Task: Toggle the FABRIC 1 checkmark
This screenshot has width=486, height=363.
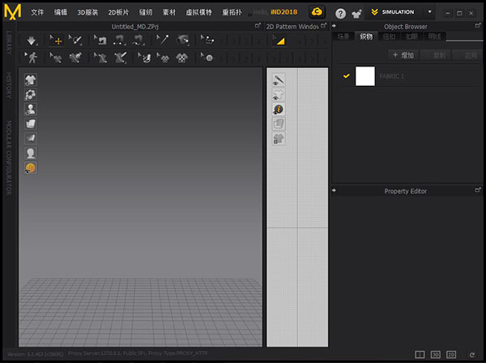Action: pos(347,76)
